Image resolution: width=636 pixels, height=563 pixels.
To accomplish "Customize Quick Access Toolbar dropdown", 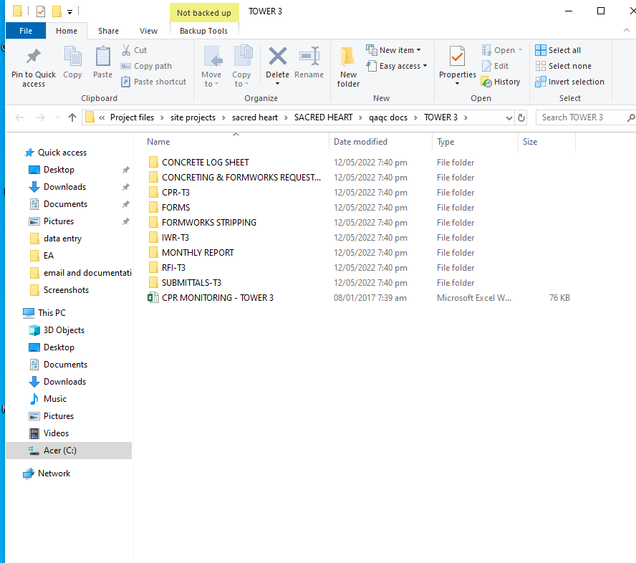I will point(69,11).
